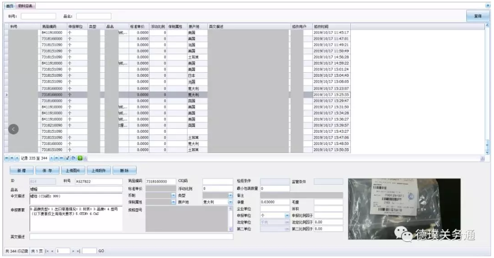Click the 料号 search input field
Image resolution: width=494 pixels, height=258 pixels.
pyautogui.click(x=38, y=16)
